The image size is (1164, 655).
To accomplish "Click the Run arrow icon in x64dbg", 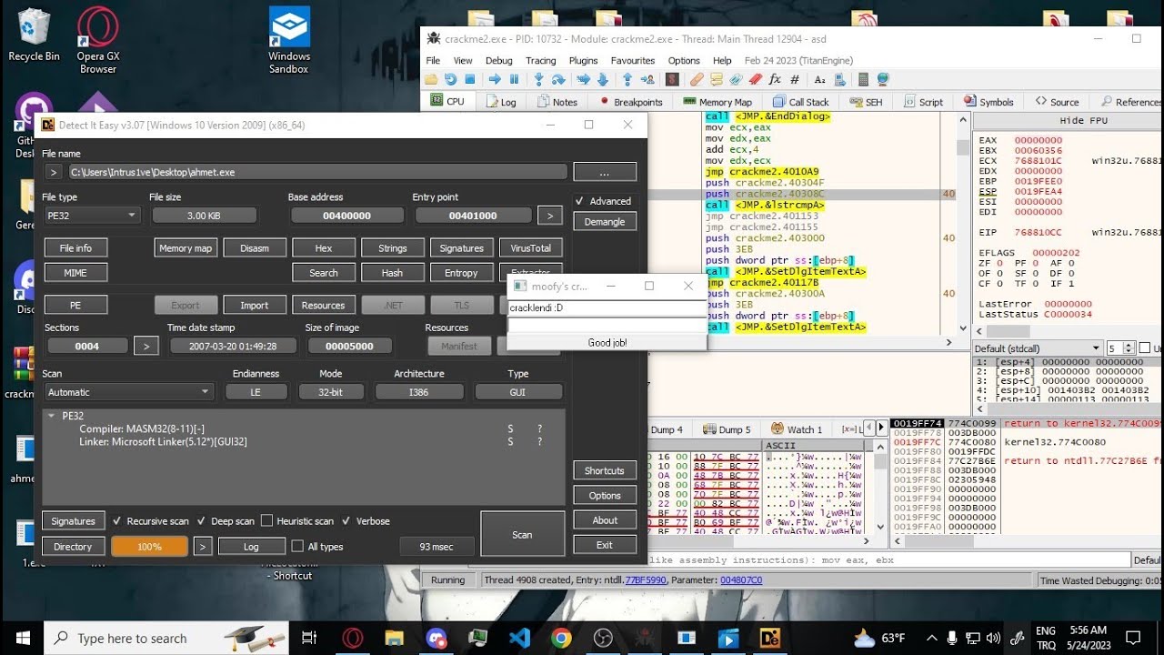I will click(x=495, y=79).
